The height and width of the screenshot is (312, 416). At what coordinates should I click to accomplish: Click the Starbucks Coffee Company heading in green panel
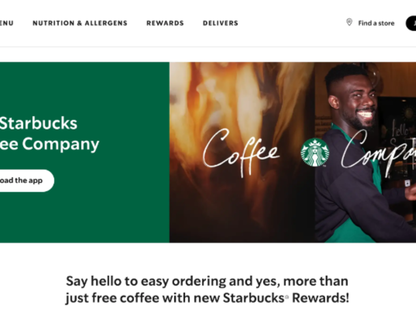[x=49, y=134]
